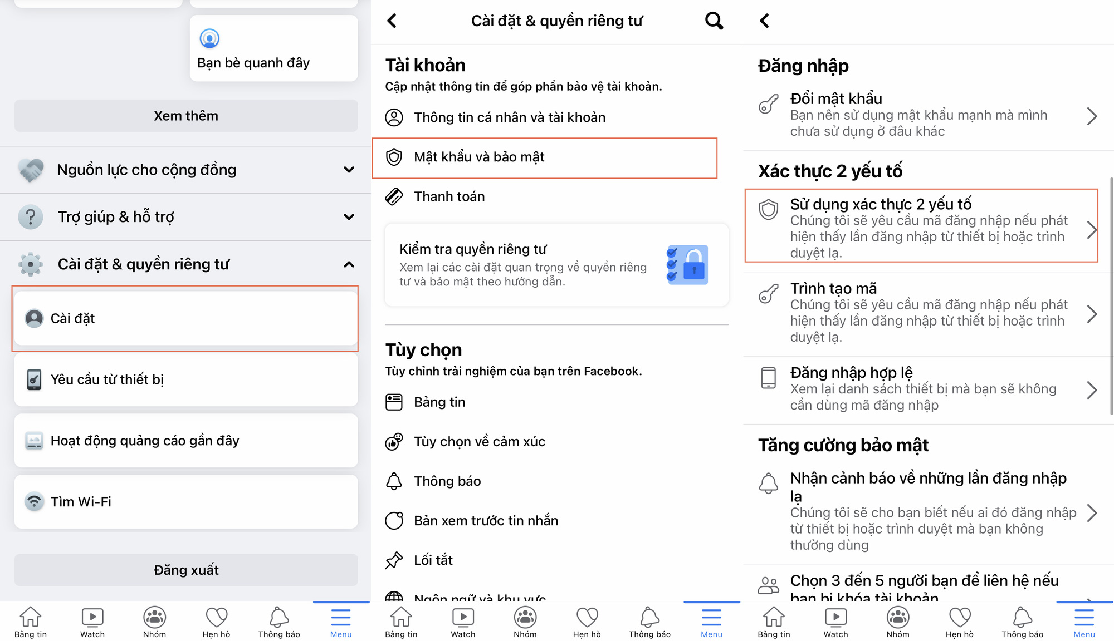Viewport: 1114px width, 641px height.
Task: Click the search icon in settings
Action: 714,21
